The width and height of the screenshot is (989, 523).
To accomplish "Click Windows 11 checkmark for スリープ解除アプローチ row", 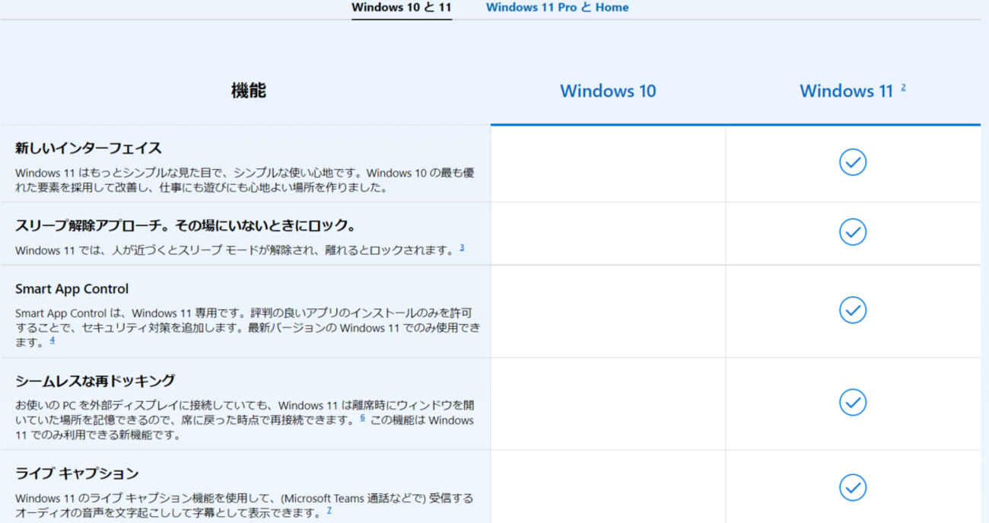I will coord(853,231).
